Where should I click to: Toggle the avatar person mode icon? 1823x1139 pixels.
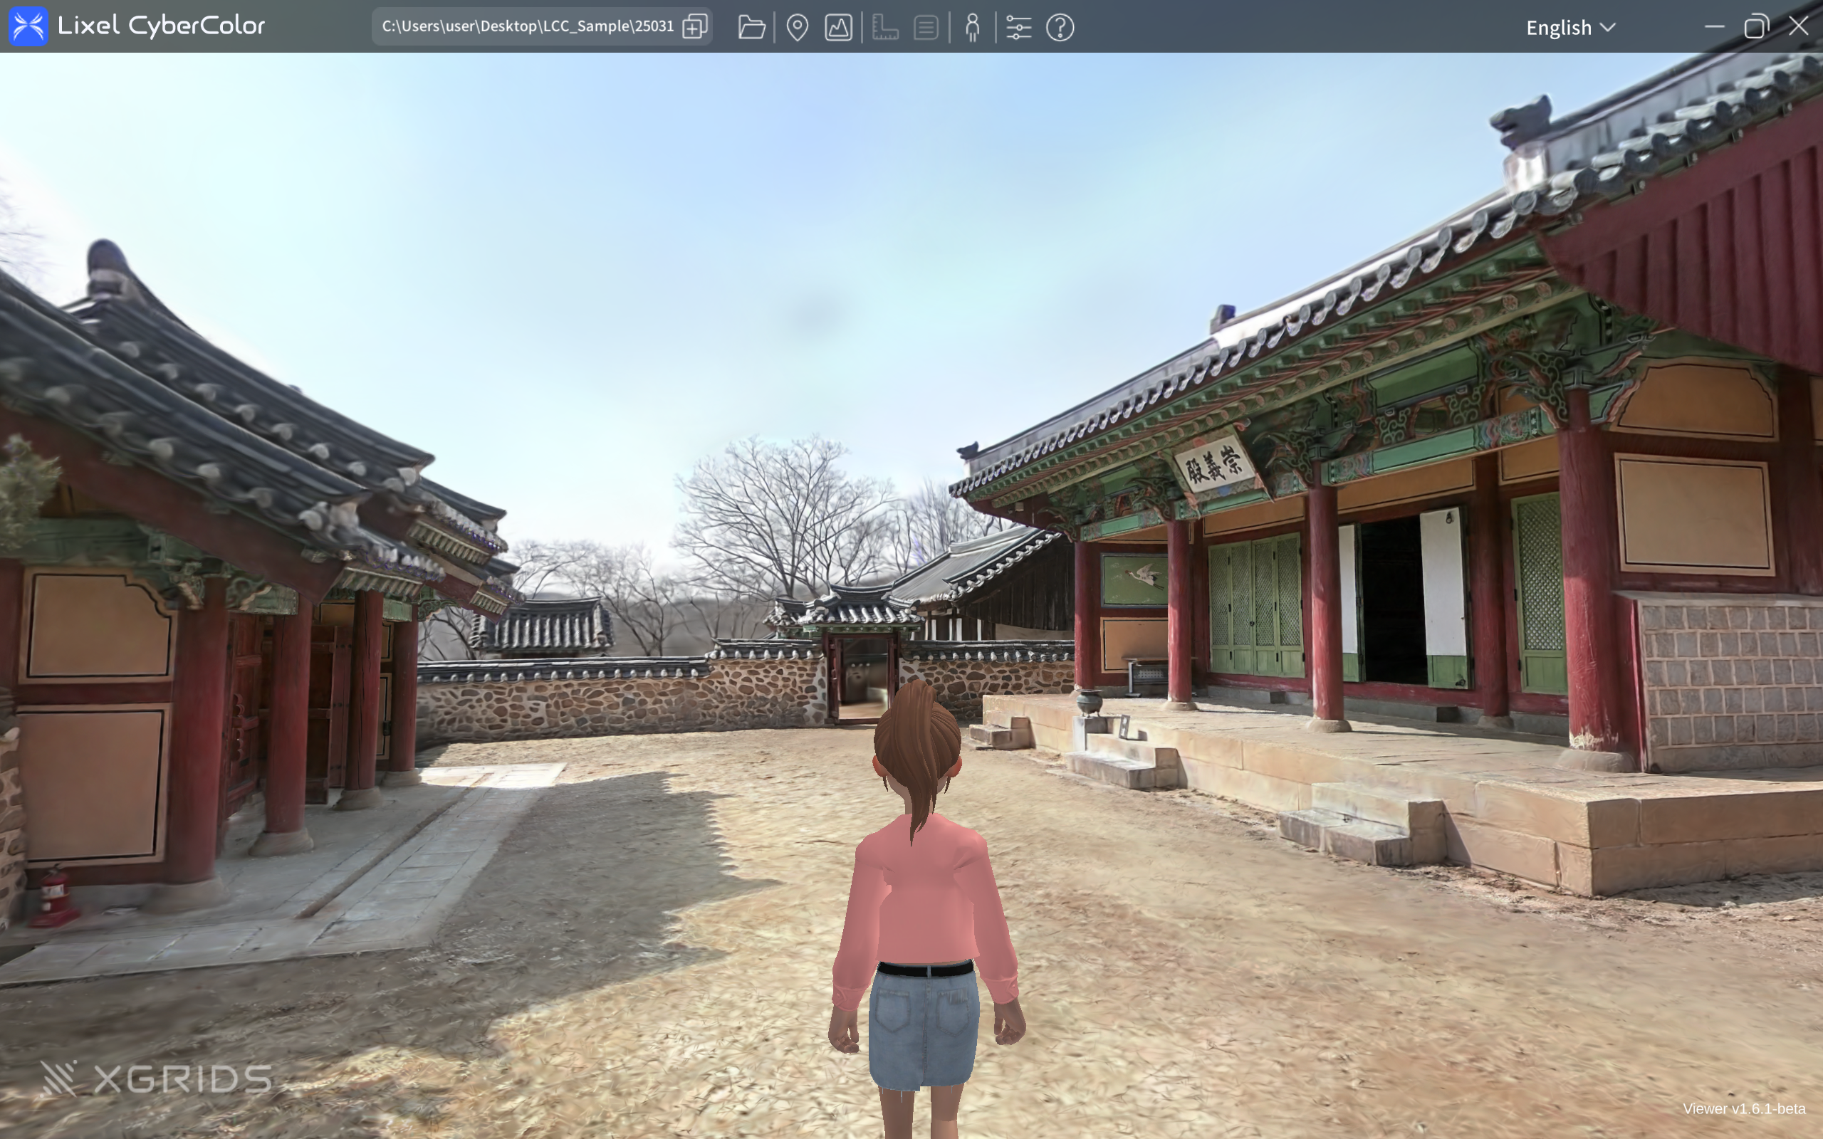click(973, 27)
